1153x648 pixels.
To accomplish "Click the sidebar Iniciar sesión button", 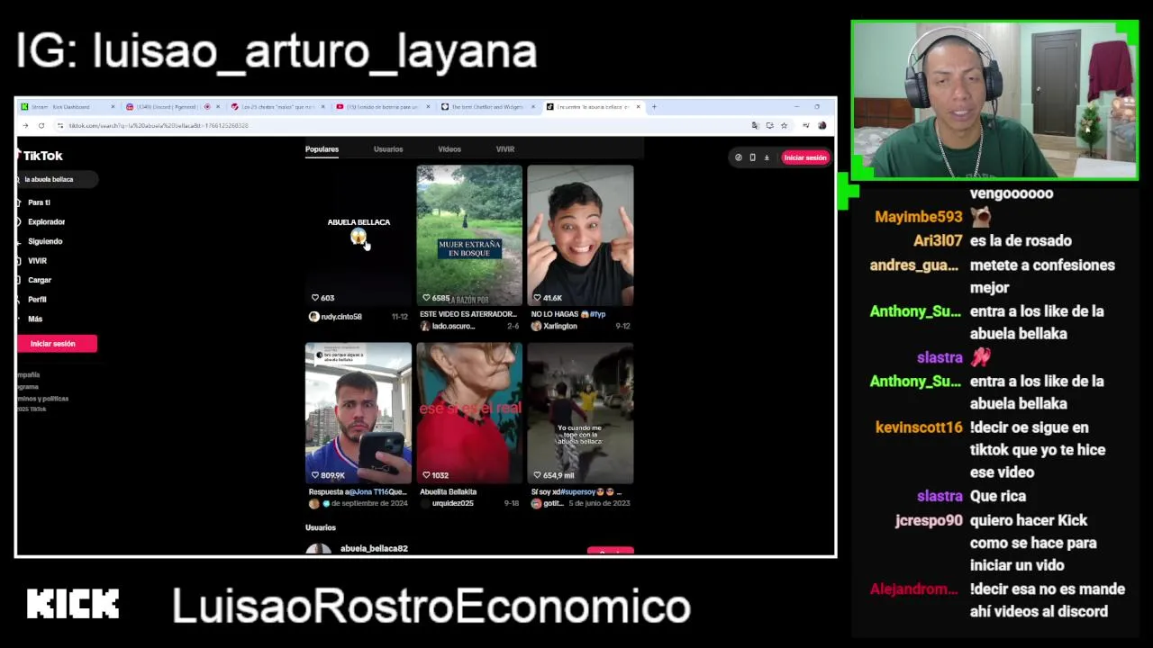I will 56,344.
